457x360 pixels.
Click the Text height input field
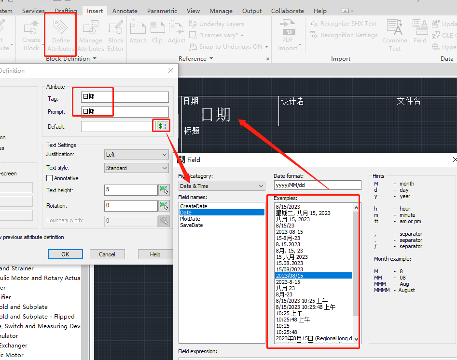pos(131,190)
